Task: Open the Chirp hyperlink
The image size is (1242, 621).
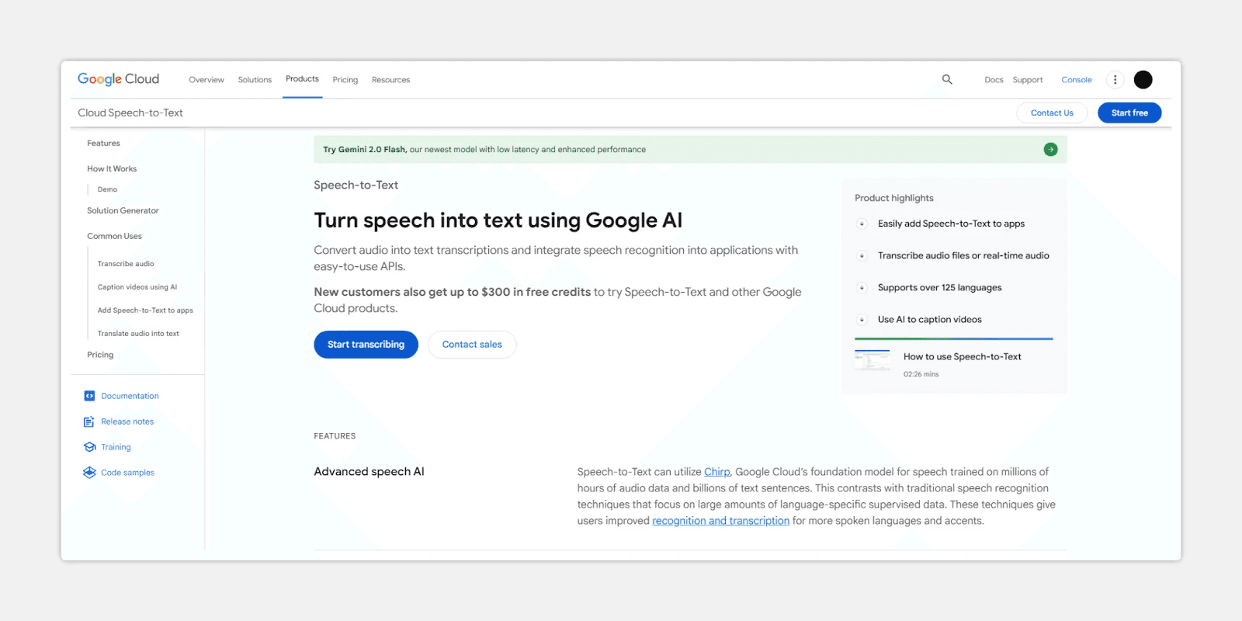Action: tap(717, 472)
